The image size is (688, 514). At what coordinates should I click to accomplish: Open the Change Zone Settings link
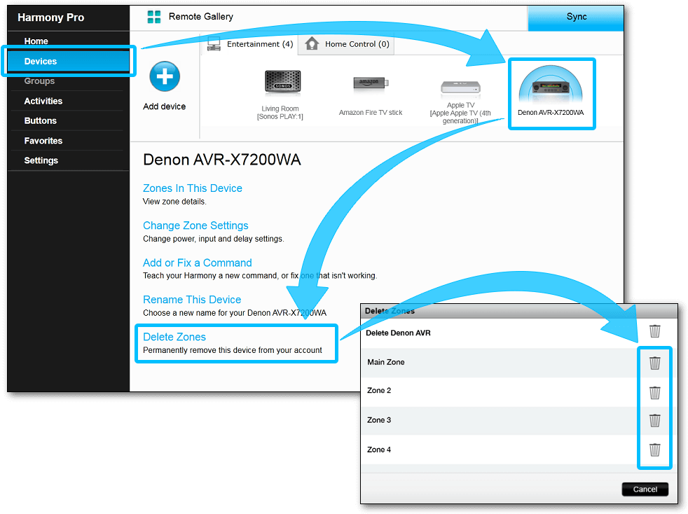click(x=195, y=225)
